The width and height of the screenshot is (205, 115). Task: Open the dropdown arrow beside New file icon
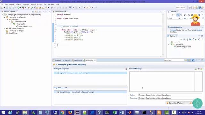[4, 8]
